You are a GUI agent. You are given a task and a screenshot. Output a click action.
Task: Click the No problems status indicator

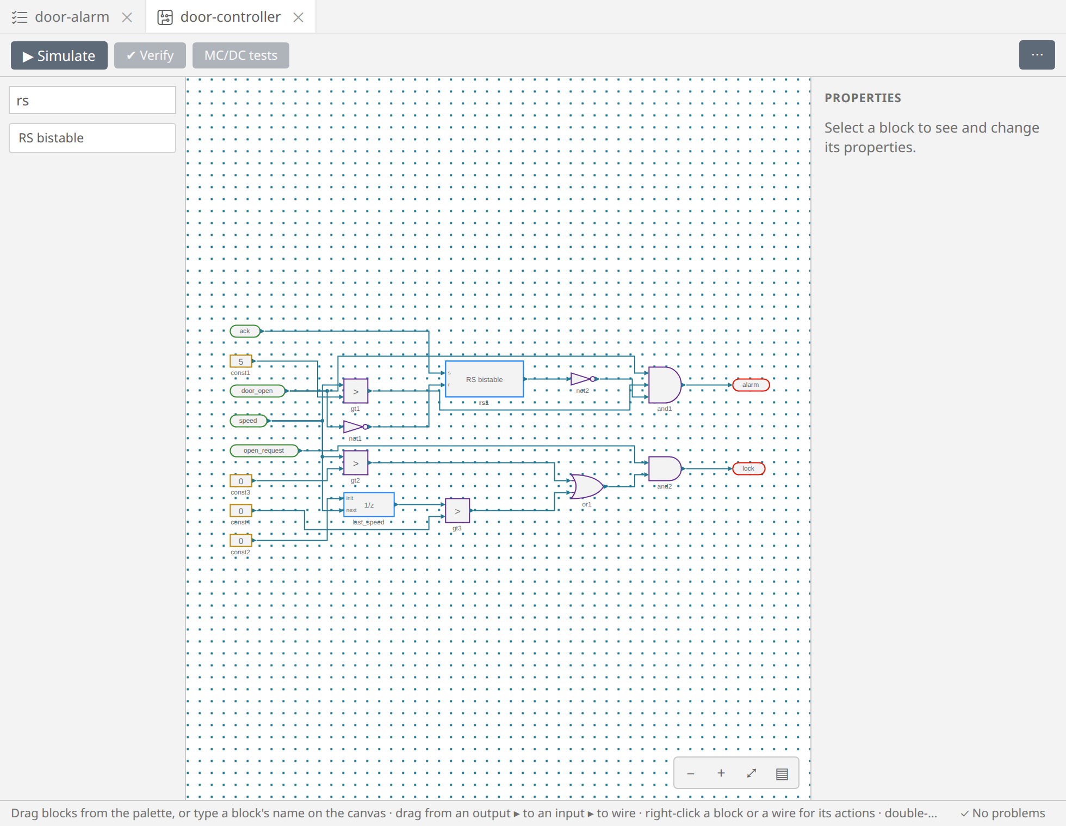[x=1002, y=813]
